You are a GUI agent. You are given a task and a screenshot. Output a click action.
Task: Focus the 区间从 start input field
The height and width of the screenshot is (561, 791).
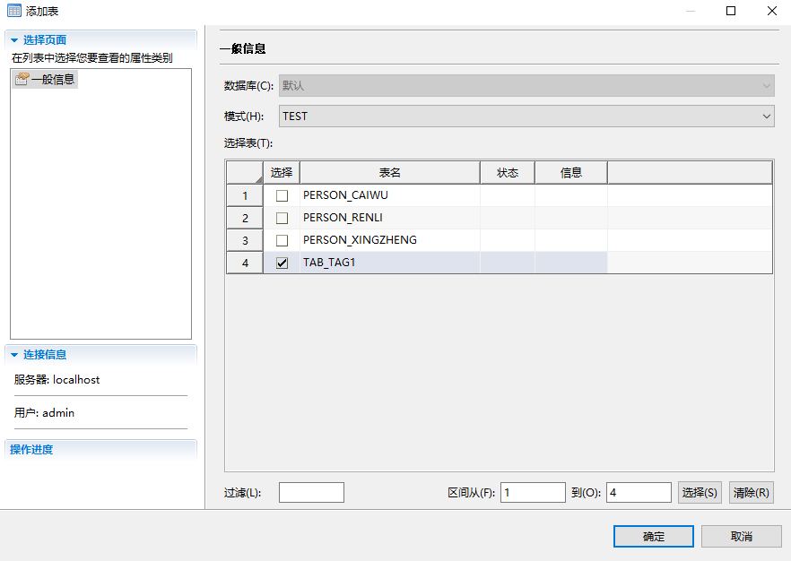(x=533, y=493)
